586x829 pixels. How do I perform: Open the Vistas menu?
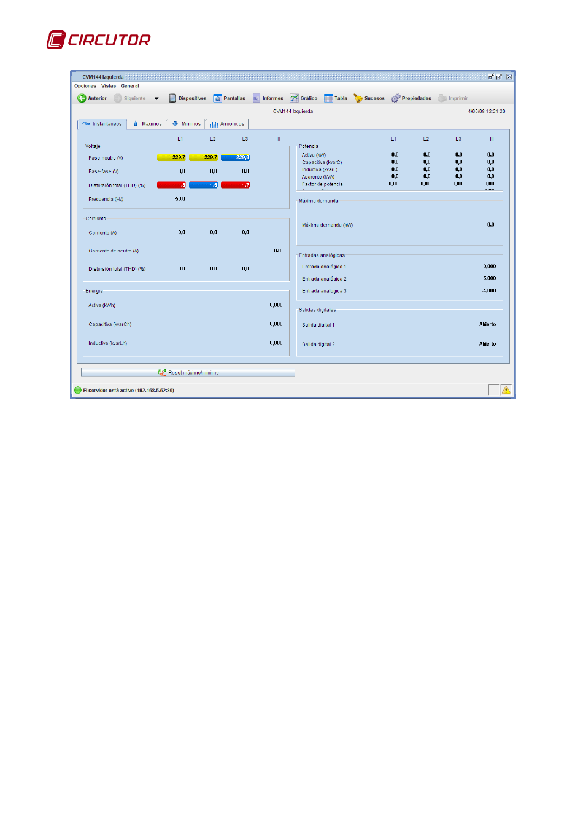tap(109, 86)
